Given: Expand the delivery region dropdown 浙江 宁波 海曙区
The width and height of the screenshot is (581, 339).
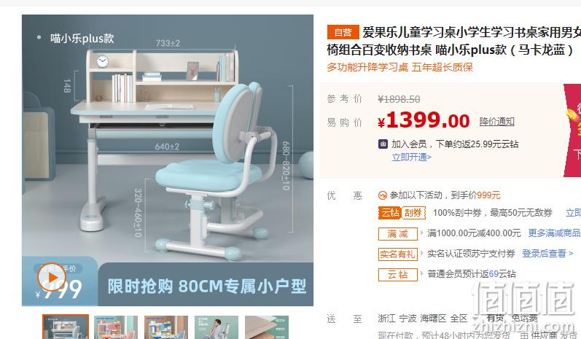Looking at the screenshot, I should tap(427, 319).
